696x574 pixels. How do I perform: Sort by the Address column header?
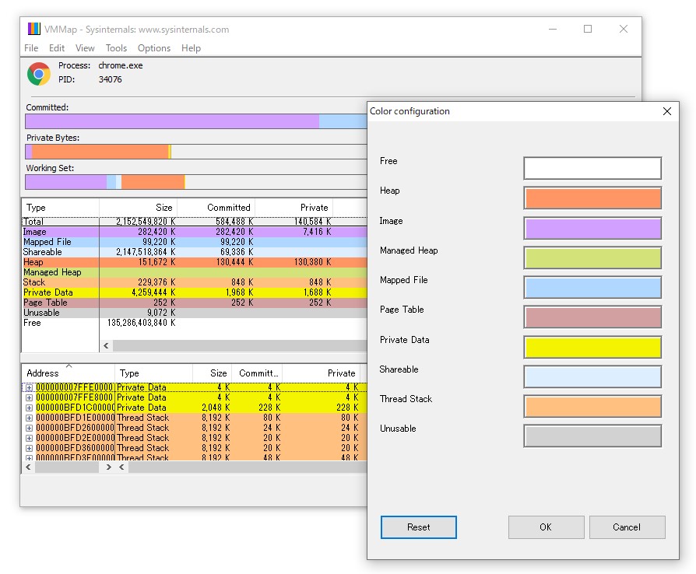click(x=43, y=373)
